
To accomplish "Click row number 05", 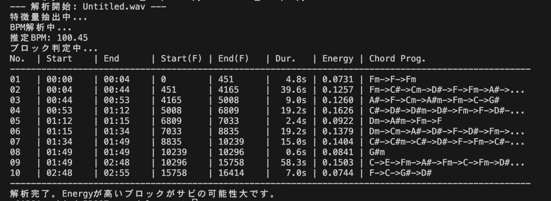I will pos(14,120).
